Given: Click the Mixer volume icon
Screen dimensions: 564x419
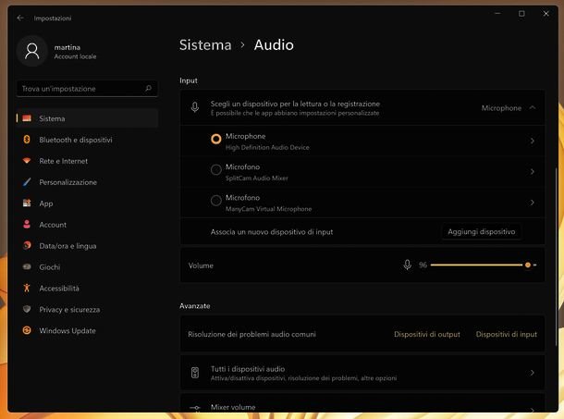Looking at the screenshot, I should click(x=195, y=408).
